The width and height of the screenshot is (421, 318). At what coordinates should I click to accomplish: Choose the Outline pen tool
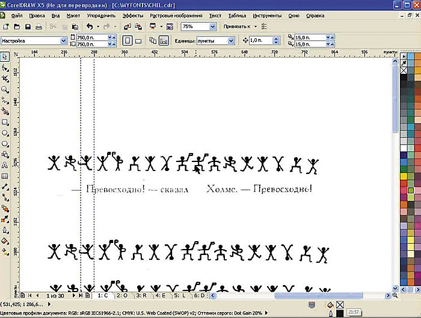pos(5,230)
